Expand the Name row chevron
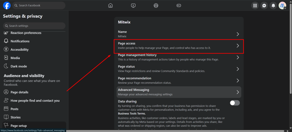Screen dimensions: 292x132 tap(238, 34)
